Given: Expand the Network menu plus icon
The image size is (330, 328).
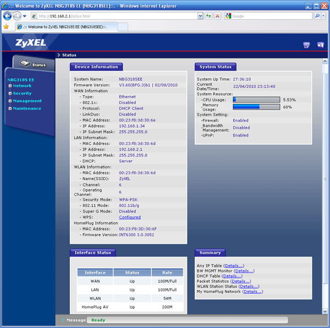Looking at the screenshot, I should (x=10, y=86).
